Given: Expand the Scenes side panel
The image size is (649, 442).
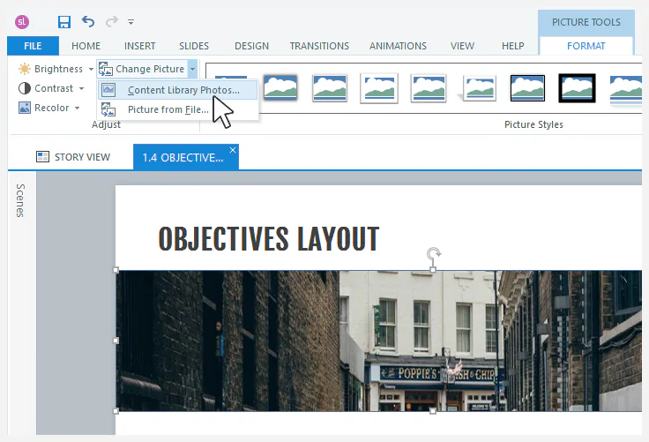Looking at the screenshot, I should click(x=20, y=200).
